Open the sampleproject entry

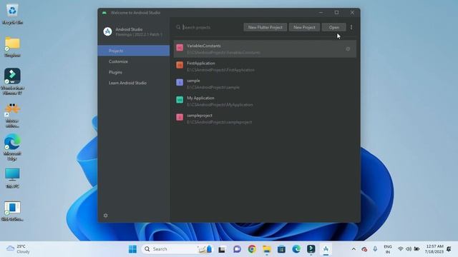click(x=265, y=119)
